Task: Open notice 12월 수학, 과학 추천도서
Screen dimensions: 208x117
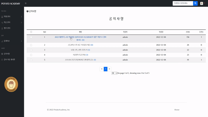Action: pyautogui.click(x=80, y=50)
